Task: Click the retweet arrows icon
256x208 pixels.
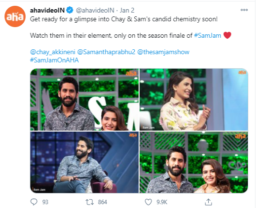Action: (90, 202)
